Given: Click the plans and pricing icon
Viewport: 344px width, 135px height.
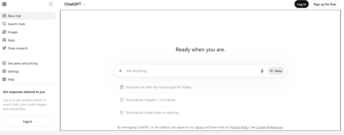Looking at the screenshot, I should pyautogui.click(x=4, y=63).
